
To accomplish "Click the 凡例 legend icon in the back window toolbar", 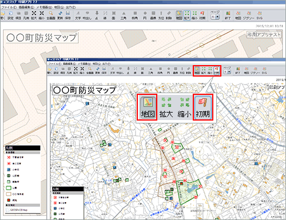I will pos(26,15).
